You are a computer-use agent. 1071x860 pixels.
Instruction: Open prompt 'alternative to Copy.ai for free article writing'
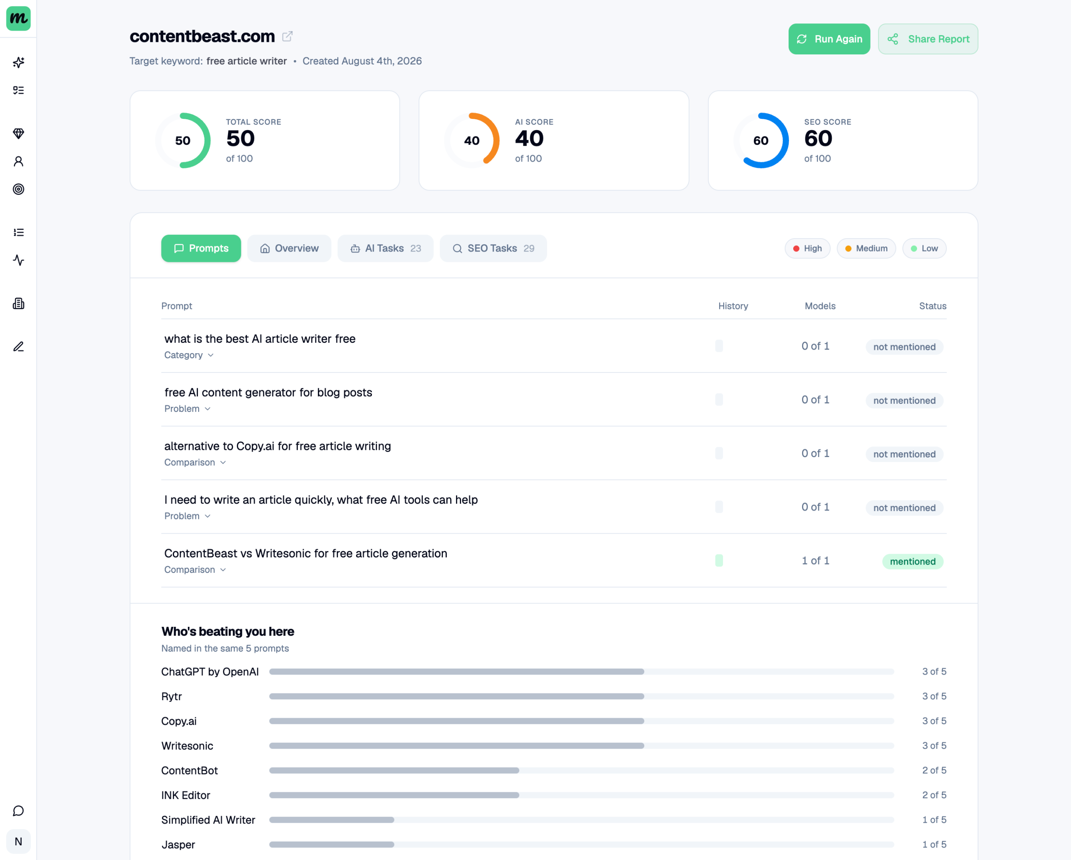[x=278, y=446]
